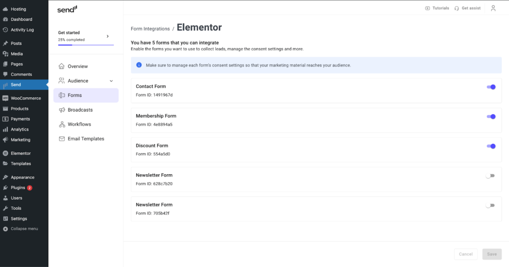The image size is (509, 267).
Task: Go to Broadcasts section
Action: click(x=86, y=110)
